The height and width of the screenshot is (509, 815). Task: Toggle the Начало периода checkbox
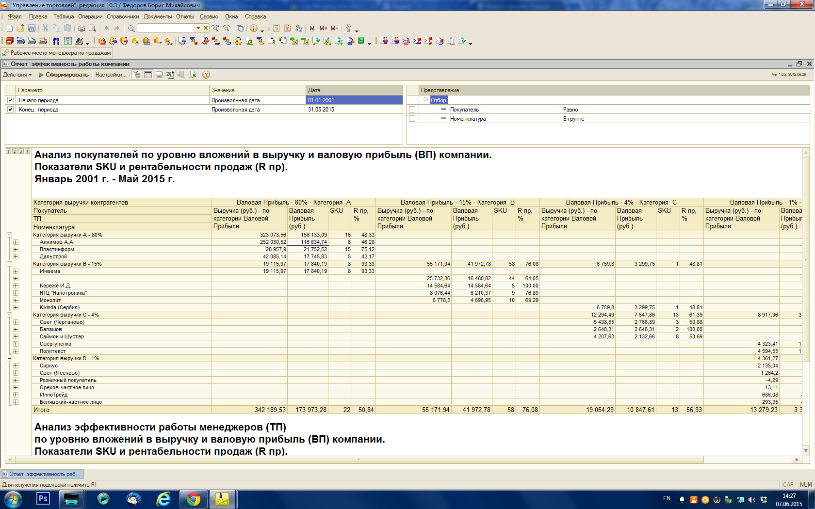(x=10, y=100)
